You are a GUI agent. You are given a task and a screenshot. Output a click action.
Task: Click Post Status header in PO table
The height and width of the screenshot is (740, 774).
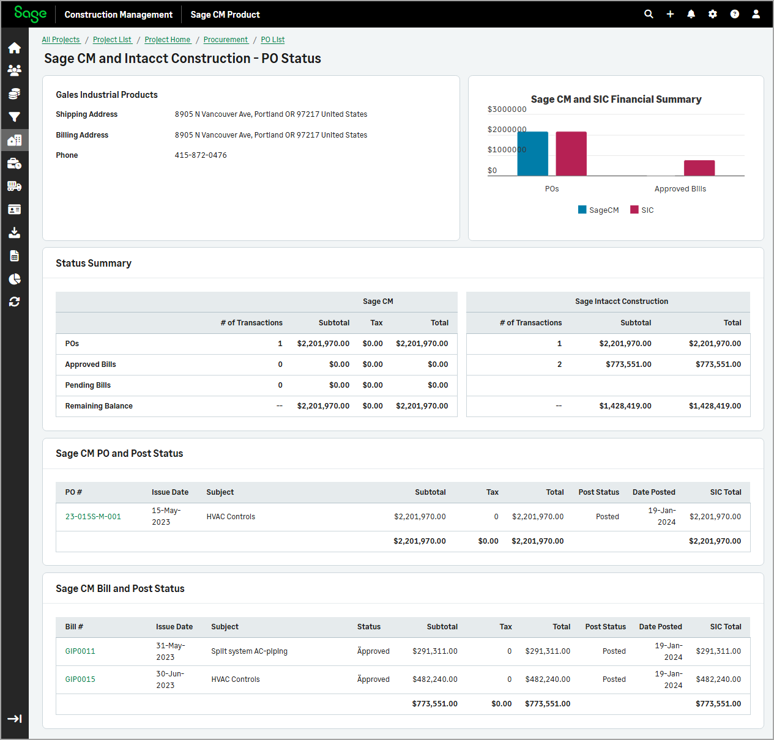tap(599, 492)
